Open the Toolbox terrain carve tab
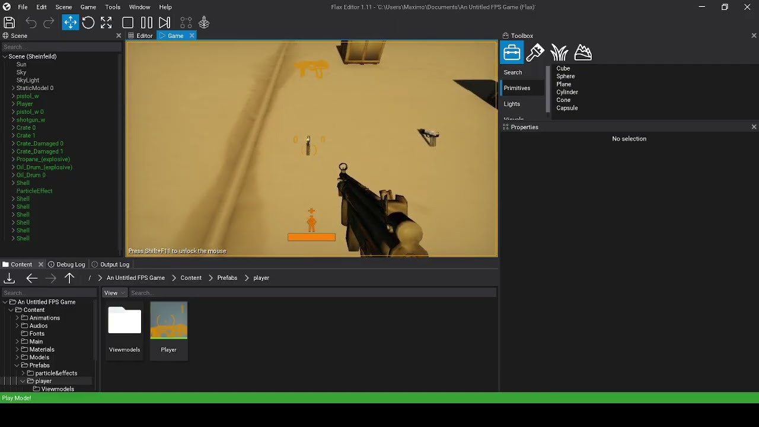Viewport: 759px width, 427px height. (x=583, y=52)
